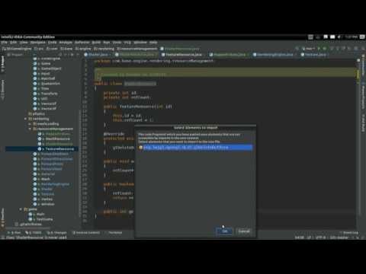The height and width of the screenshot is (274, 366).
Task: Switch to the Texture.java editor tab
Action: (x=315, y=55)
